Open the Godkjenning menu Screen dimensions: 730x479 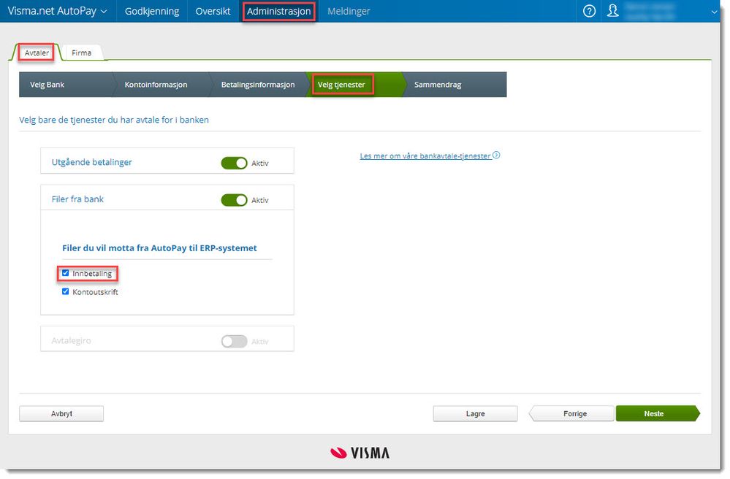(x=152, y=11)
